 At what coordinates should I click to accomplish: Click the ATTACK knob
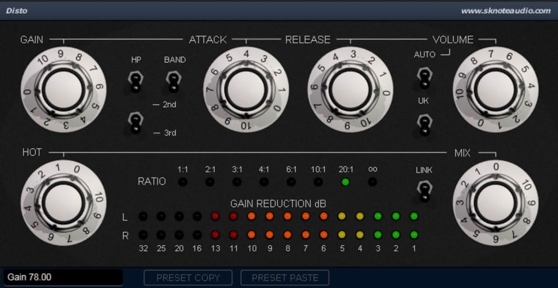pos(246,89)
